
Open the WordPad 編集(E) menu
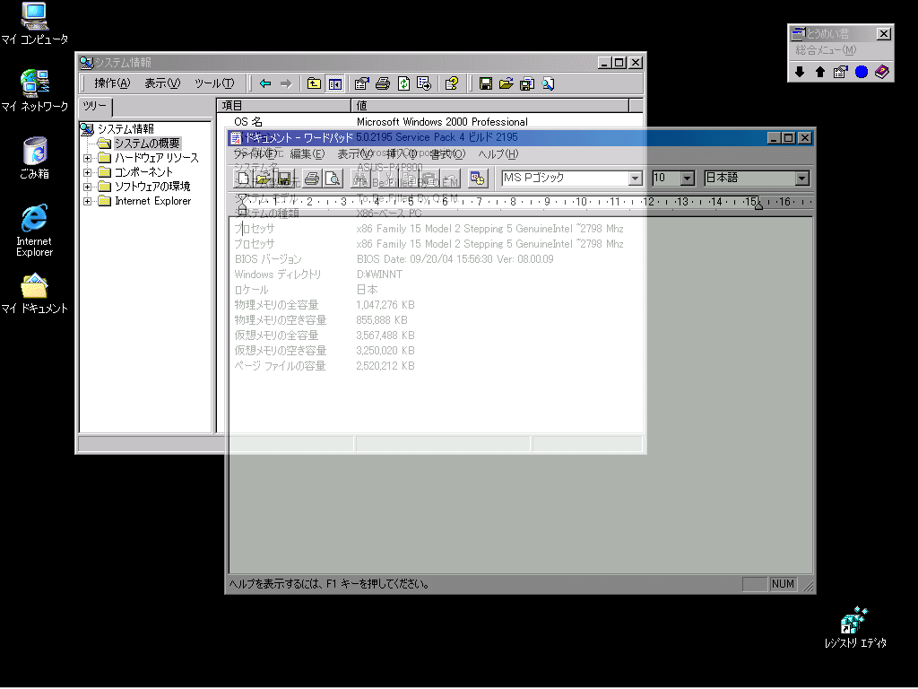click(307, 154)
